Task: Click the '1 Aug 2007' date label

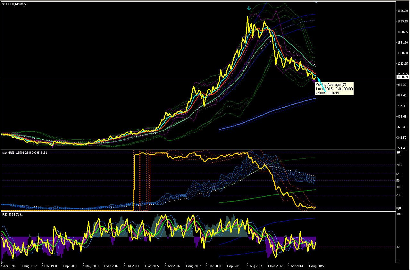Action: coord(194,266)
